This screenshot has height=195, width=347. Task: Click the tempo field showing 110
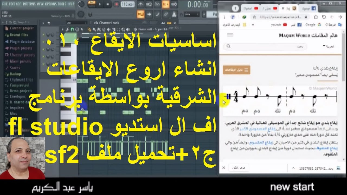click(127, 4)
